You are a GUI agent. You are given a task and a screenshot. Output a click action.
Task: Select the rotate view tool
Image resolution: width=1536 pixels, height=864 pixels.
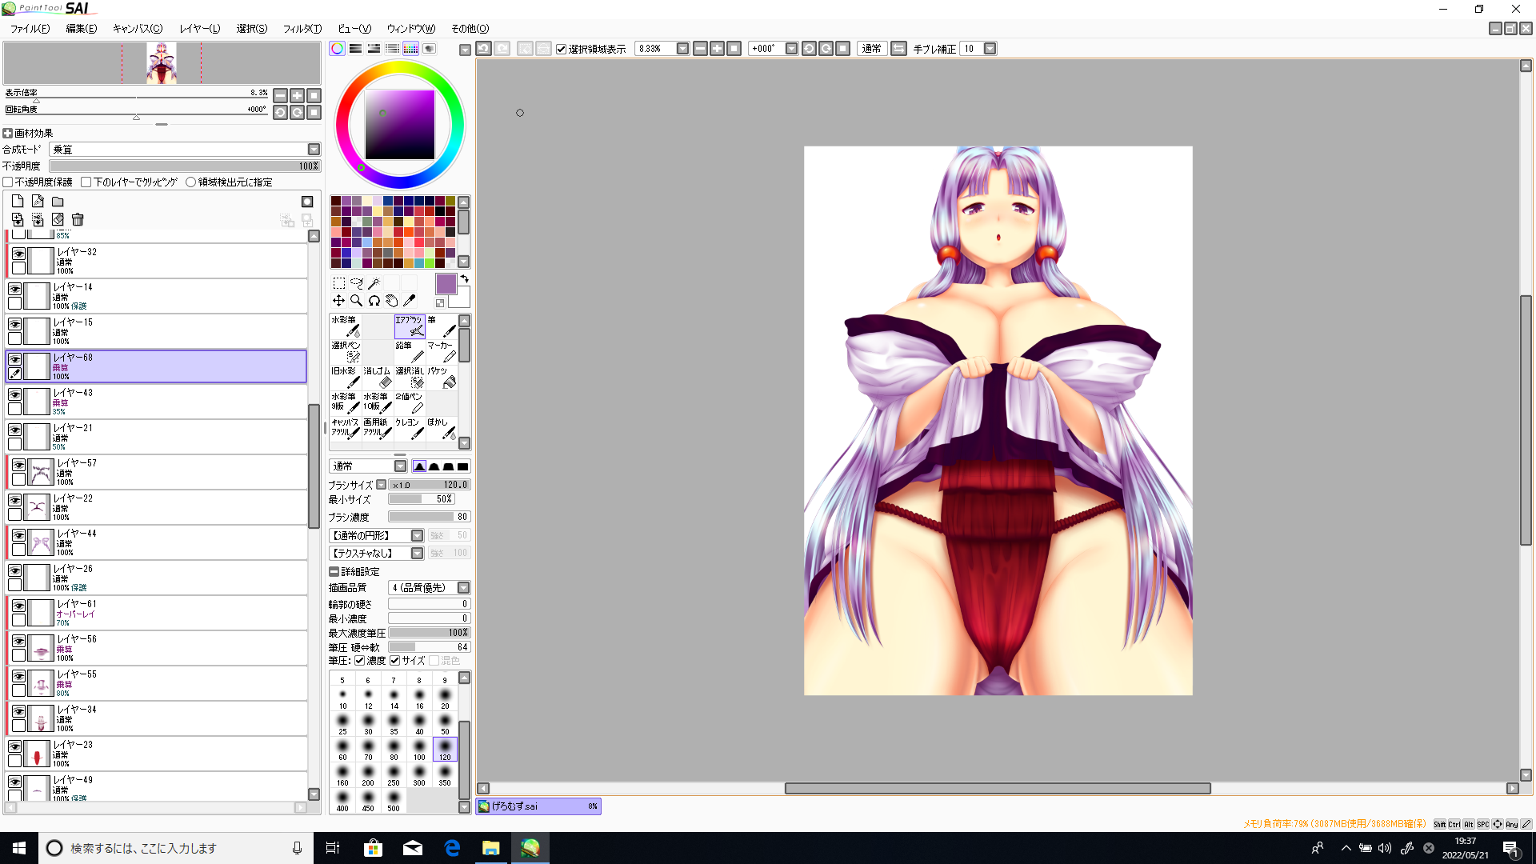click(374, 301)
